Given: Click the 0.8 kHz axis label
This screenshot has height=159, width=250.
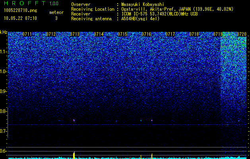Looking at the screenshot, I should (x=3, y=111).
